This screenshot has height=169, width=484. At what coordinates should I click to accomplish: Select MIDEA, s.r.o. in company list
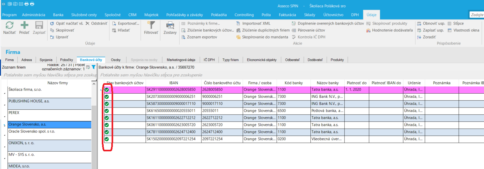point(49,166)
